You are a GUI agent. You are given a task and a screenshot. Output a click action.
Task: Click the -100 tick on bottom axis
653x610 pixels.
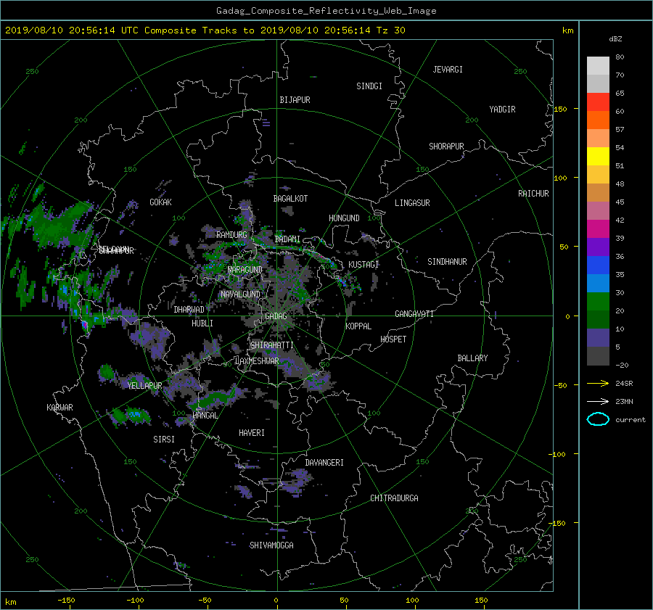click(x=136, y=601)
